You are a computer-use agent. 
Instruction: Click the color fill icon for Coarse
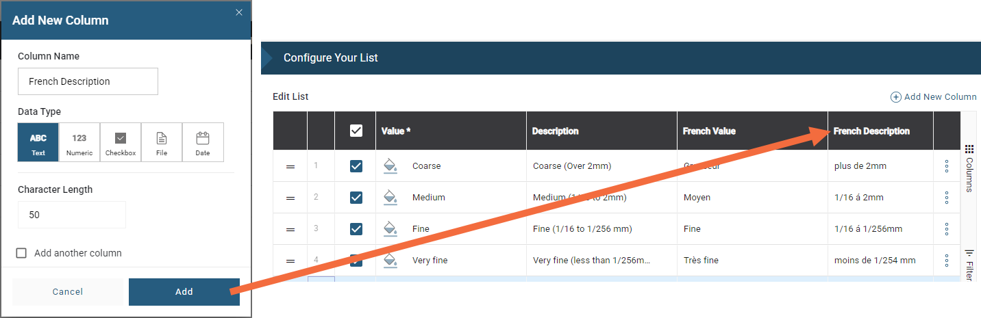390,166
